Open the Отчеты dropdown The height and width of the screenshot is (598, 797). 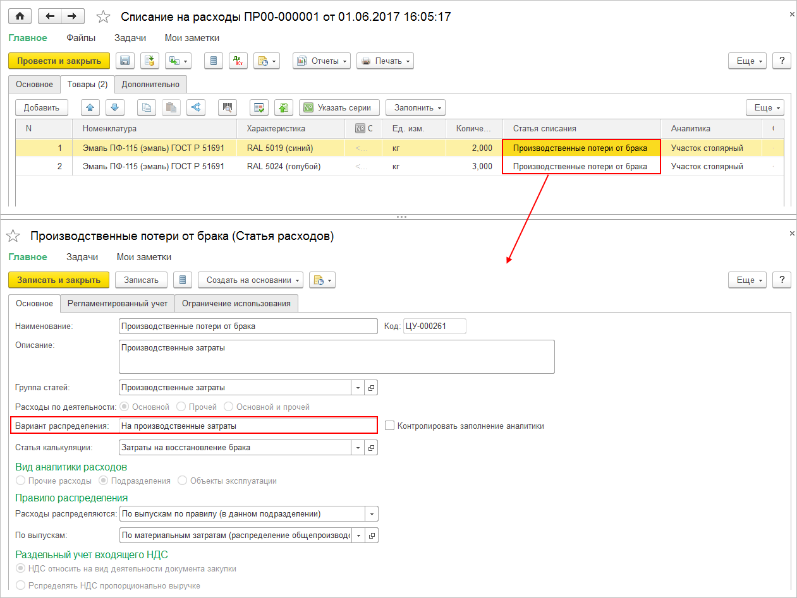point(322,61)
